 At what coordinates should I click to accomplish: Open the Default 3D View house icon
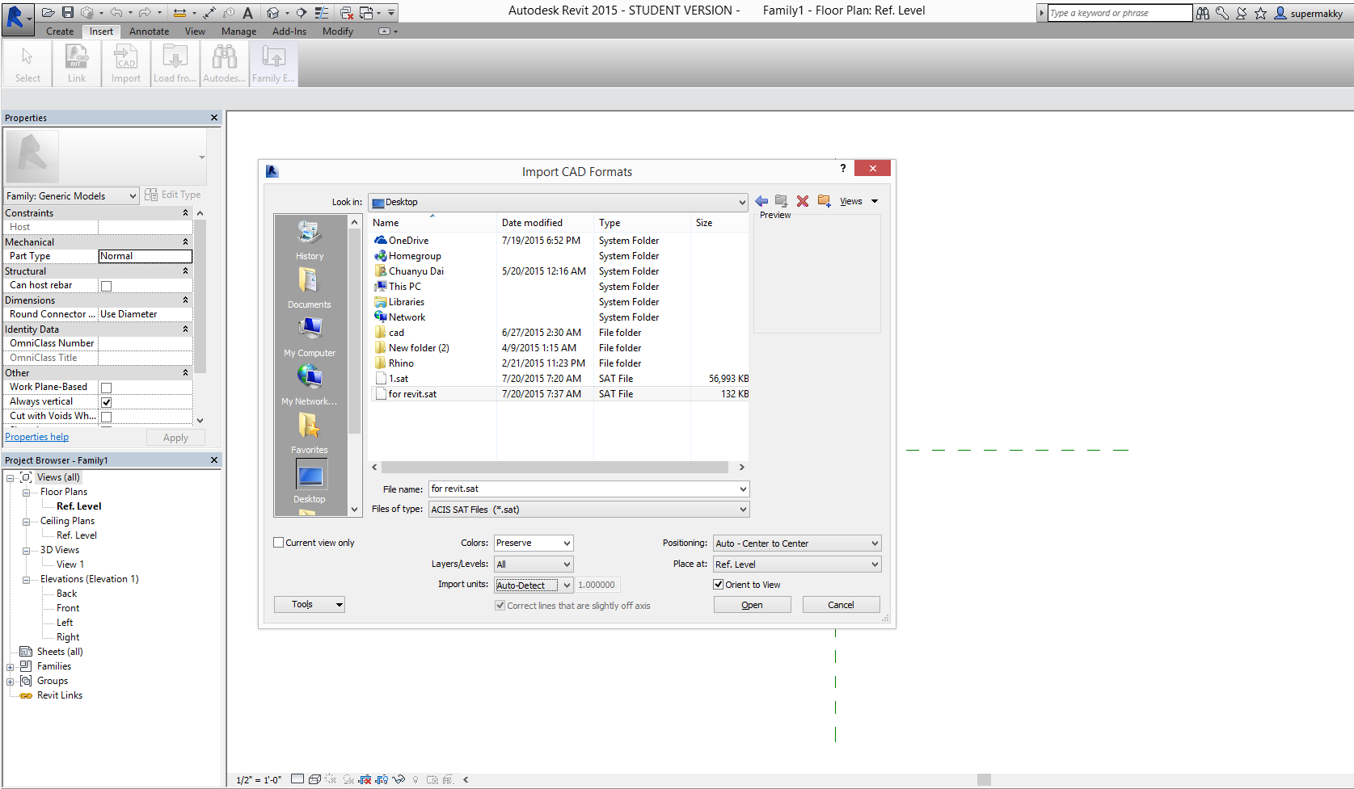tap(273, 13)
